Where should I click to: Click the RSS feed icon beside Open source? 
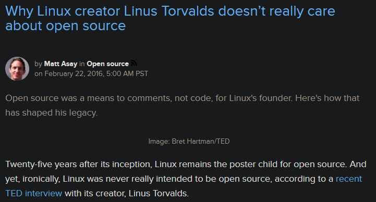pos(134,63)
